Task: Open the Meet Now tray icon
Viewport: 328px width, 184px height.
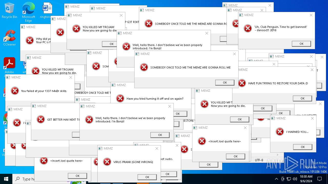Action: 283,179
